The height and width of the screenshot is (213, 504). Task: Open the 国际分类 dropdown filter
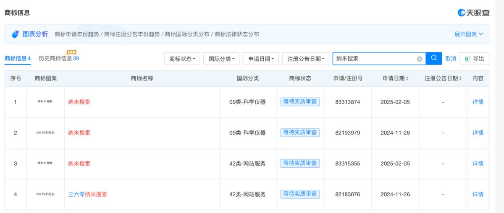(221, 59)
